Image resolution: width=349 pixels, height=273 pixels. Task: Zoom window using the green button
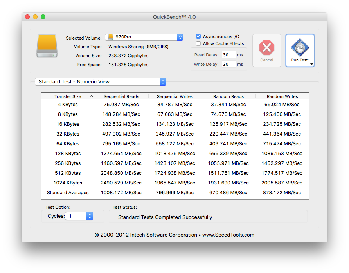point(43,17)
